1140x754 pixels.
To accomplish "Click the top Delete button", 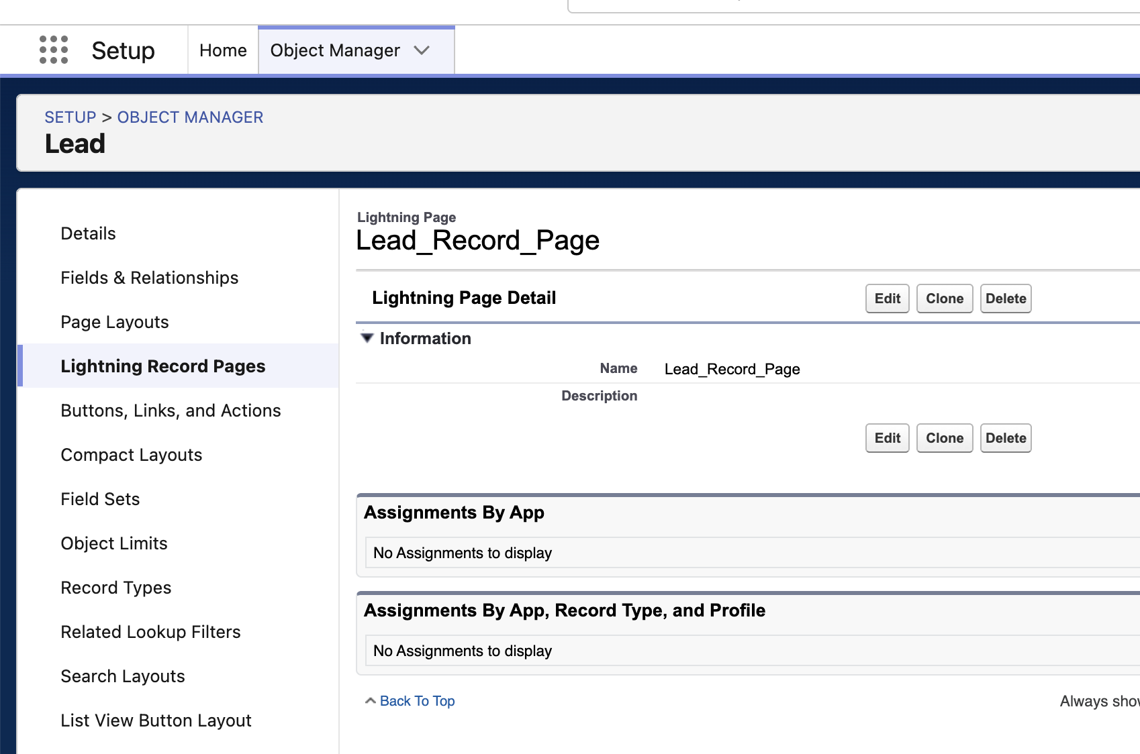I will point(1005,299).
